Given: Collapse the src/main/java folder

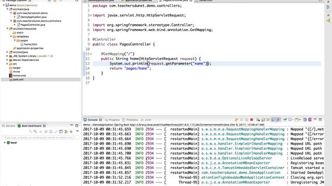Looking at the screenshot, I should click(x=7, y=9).
